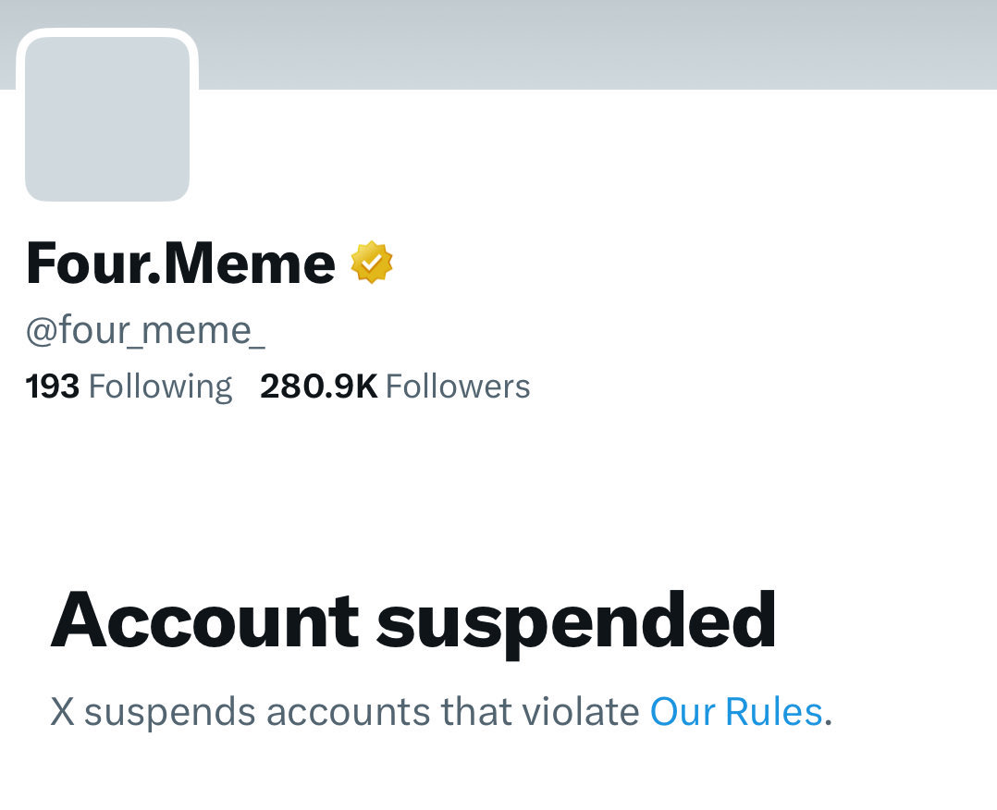This screenshot has height=810, width=997.
Task: Click the white border around the avatar
Action: (x=107, y=33)
